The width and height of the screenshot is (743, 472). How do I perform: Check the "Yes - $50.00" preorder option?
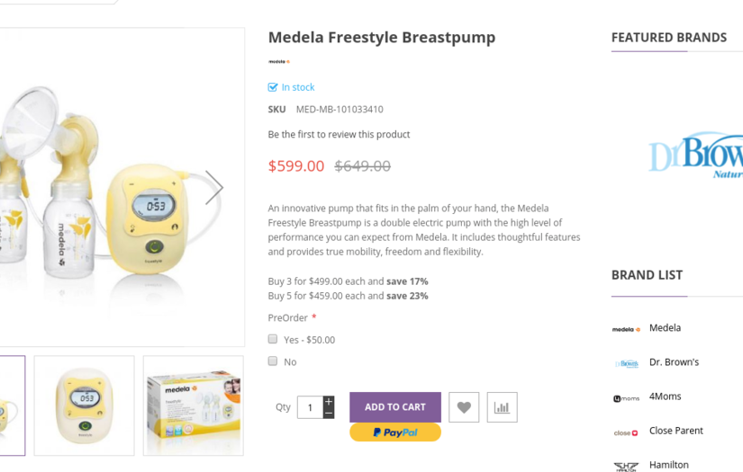[273, 339]
